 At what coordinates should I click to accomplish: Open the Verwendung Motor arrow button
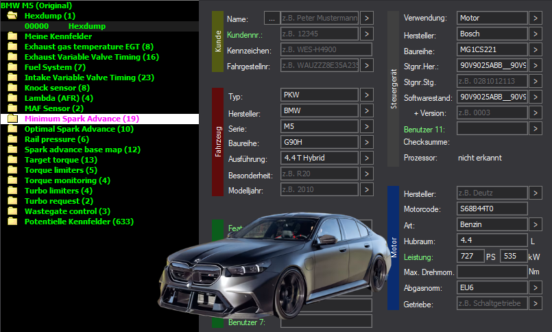pos(536,18)
